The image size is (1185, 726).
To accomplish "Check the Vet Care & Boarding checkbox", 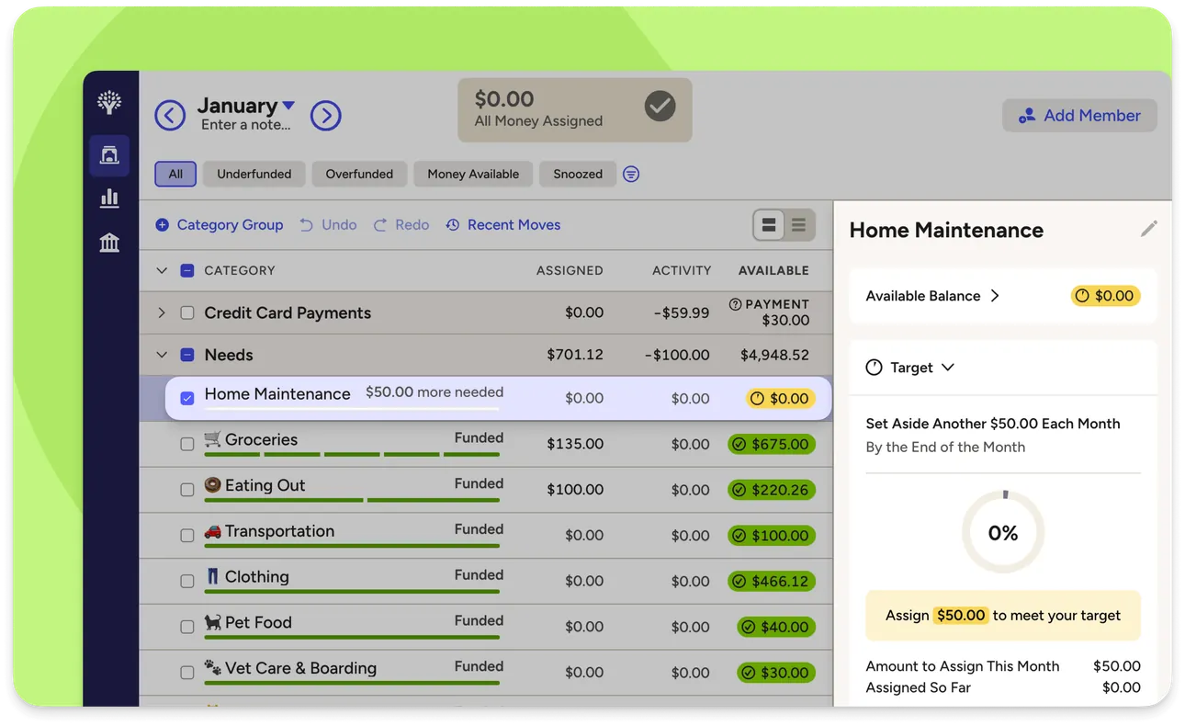I will point(187,673).
